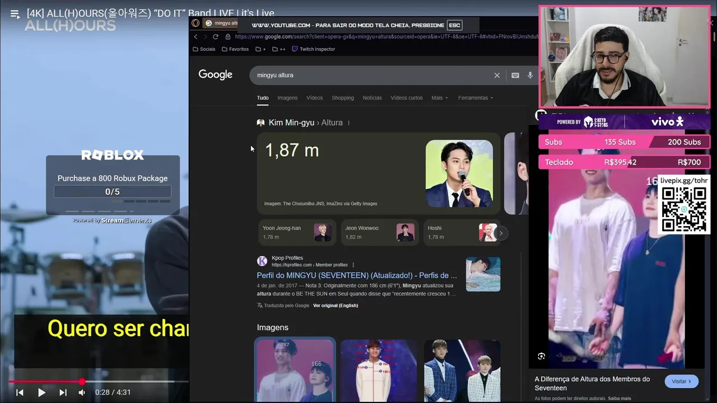This screenshot has width=717, height=403.
Task: Skip to the next video
Action: coord(63,392)
